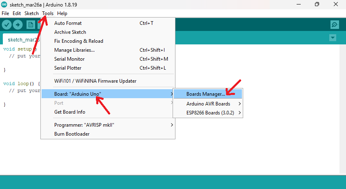Expand Programmer: "AVRISP mkII" submenu
This screenshot has height=189, width=346.
point(108,125)
